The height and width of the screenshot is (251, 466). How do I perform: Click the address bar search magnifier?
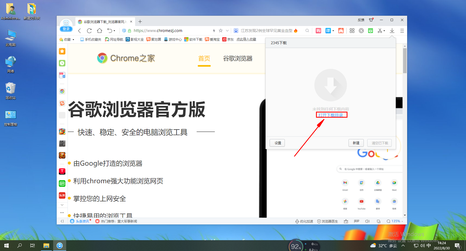(307, 31)
